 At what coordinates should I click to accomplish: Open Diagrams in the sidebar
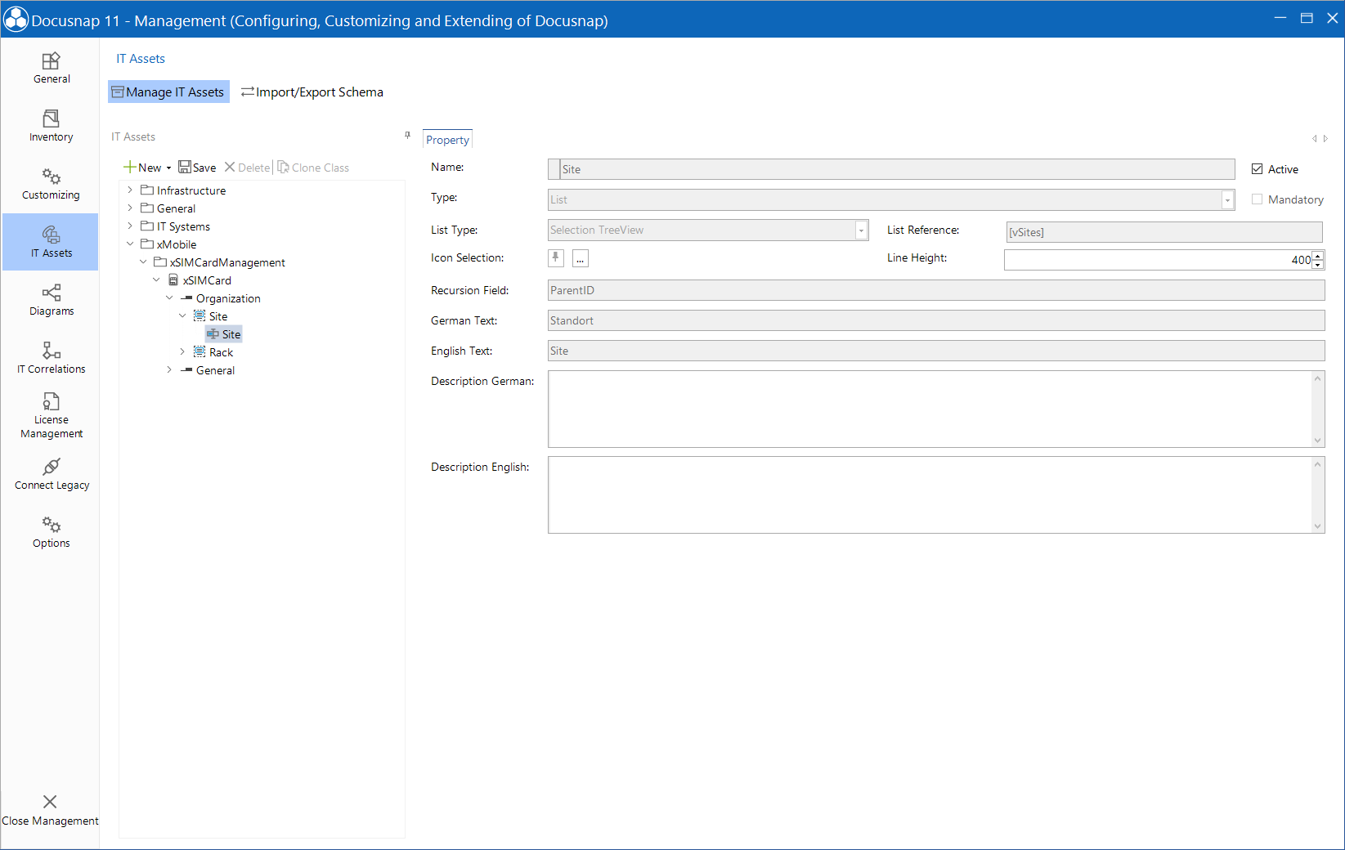tap(51, 300)
